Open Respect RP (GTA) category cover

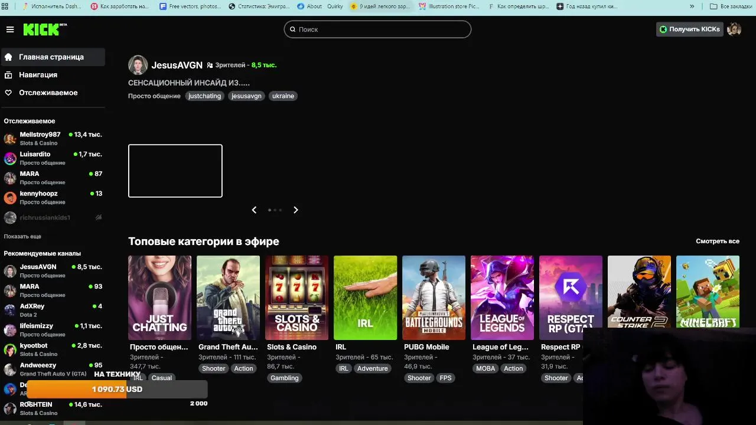pos(571,297)
